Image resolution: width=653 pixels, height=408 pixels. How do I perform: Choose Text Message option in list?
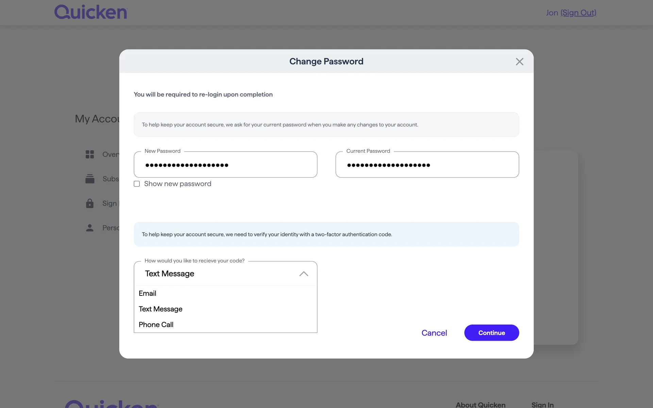(161, 309)
